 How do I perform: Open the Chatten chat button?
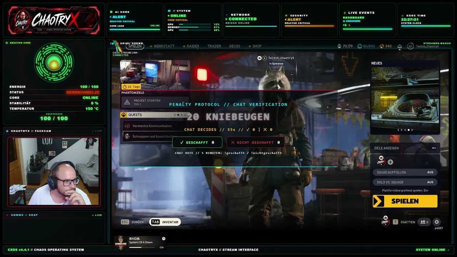click(404, 222)
